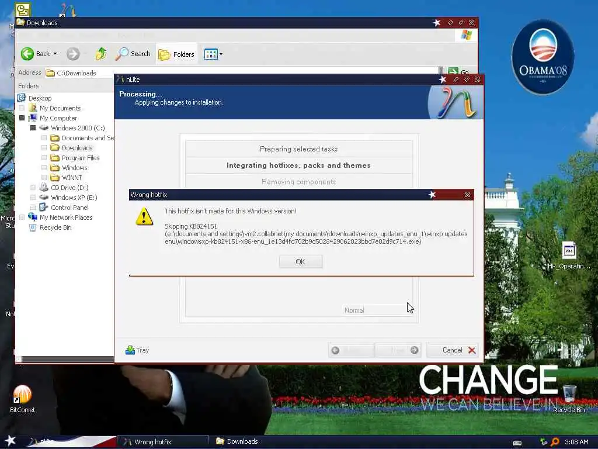Click the green Forward arrow icon
598x449 pixels.
tap(73, 54)
